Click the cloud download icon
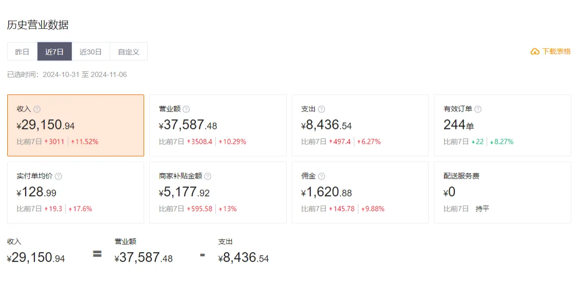This screenshot has width=583, height=291. click(x=535, y=52)
